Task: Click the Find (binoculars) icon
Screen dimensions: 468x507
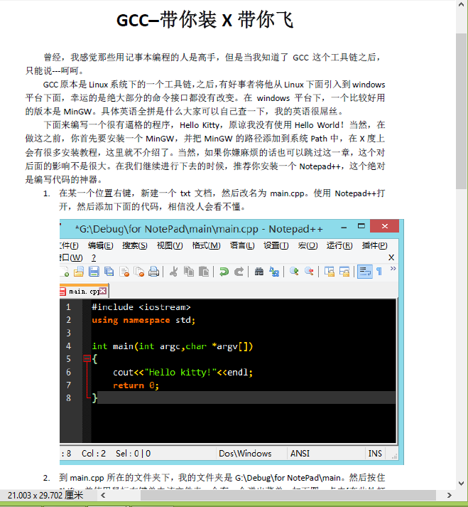Action: click(259, 272)
